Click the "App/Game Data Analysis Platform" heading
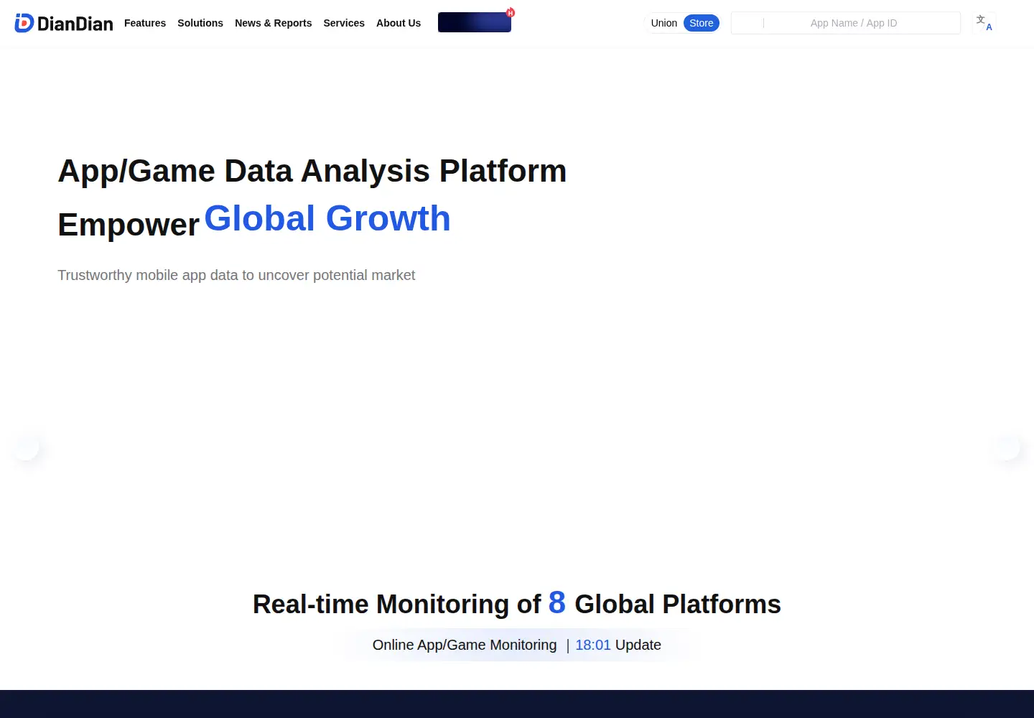The image size is (1034, 718). [312, 171]
